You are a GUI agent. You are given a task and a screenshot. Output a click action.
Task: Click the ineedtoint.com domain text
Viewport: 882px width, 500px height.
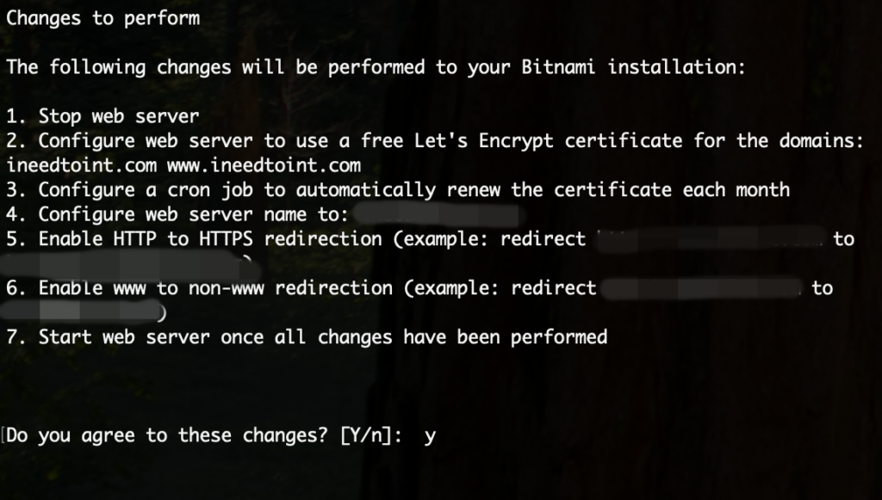click(x=82, y=166)
